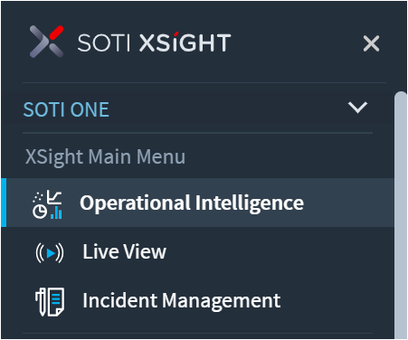Image resolution: width=408 pixels, height=340 pixels.
Task: Click the SOTI XSight X-shaped logo icon
Action: click(x=47, y=42)
